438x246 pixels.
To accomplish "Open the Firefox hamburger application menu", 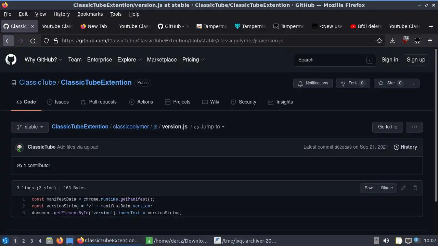I will (430, 41).
